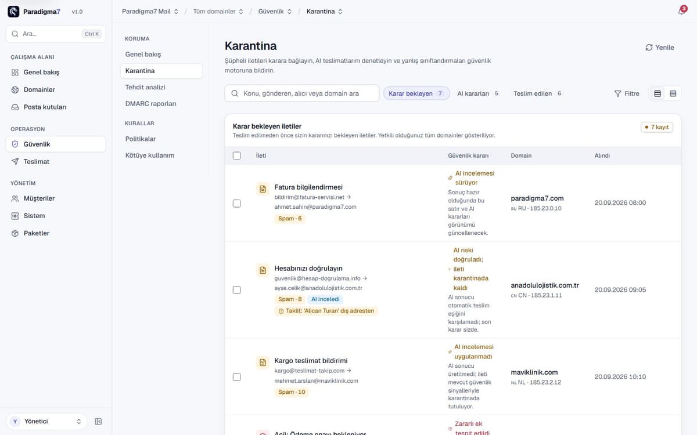Open the Kargo teslimat bildirimi message title

pyautogui.click(x=311, y=361)
